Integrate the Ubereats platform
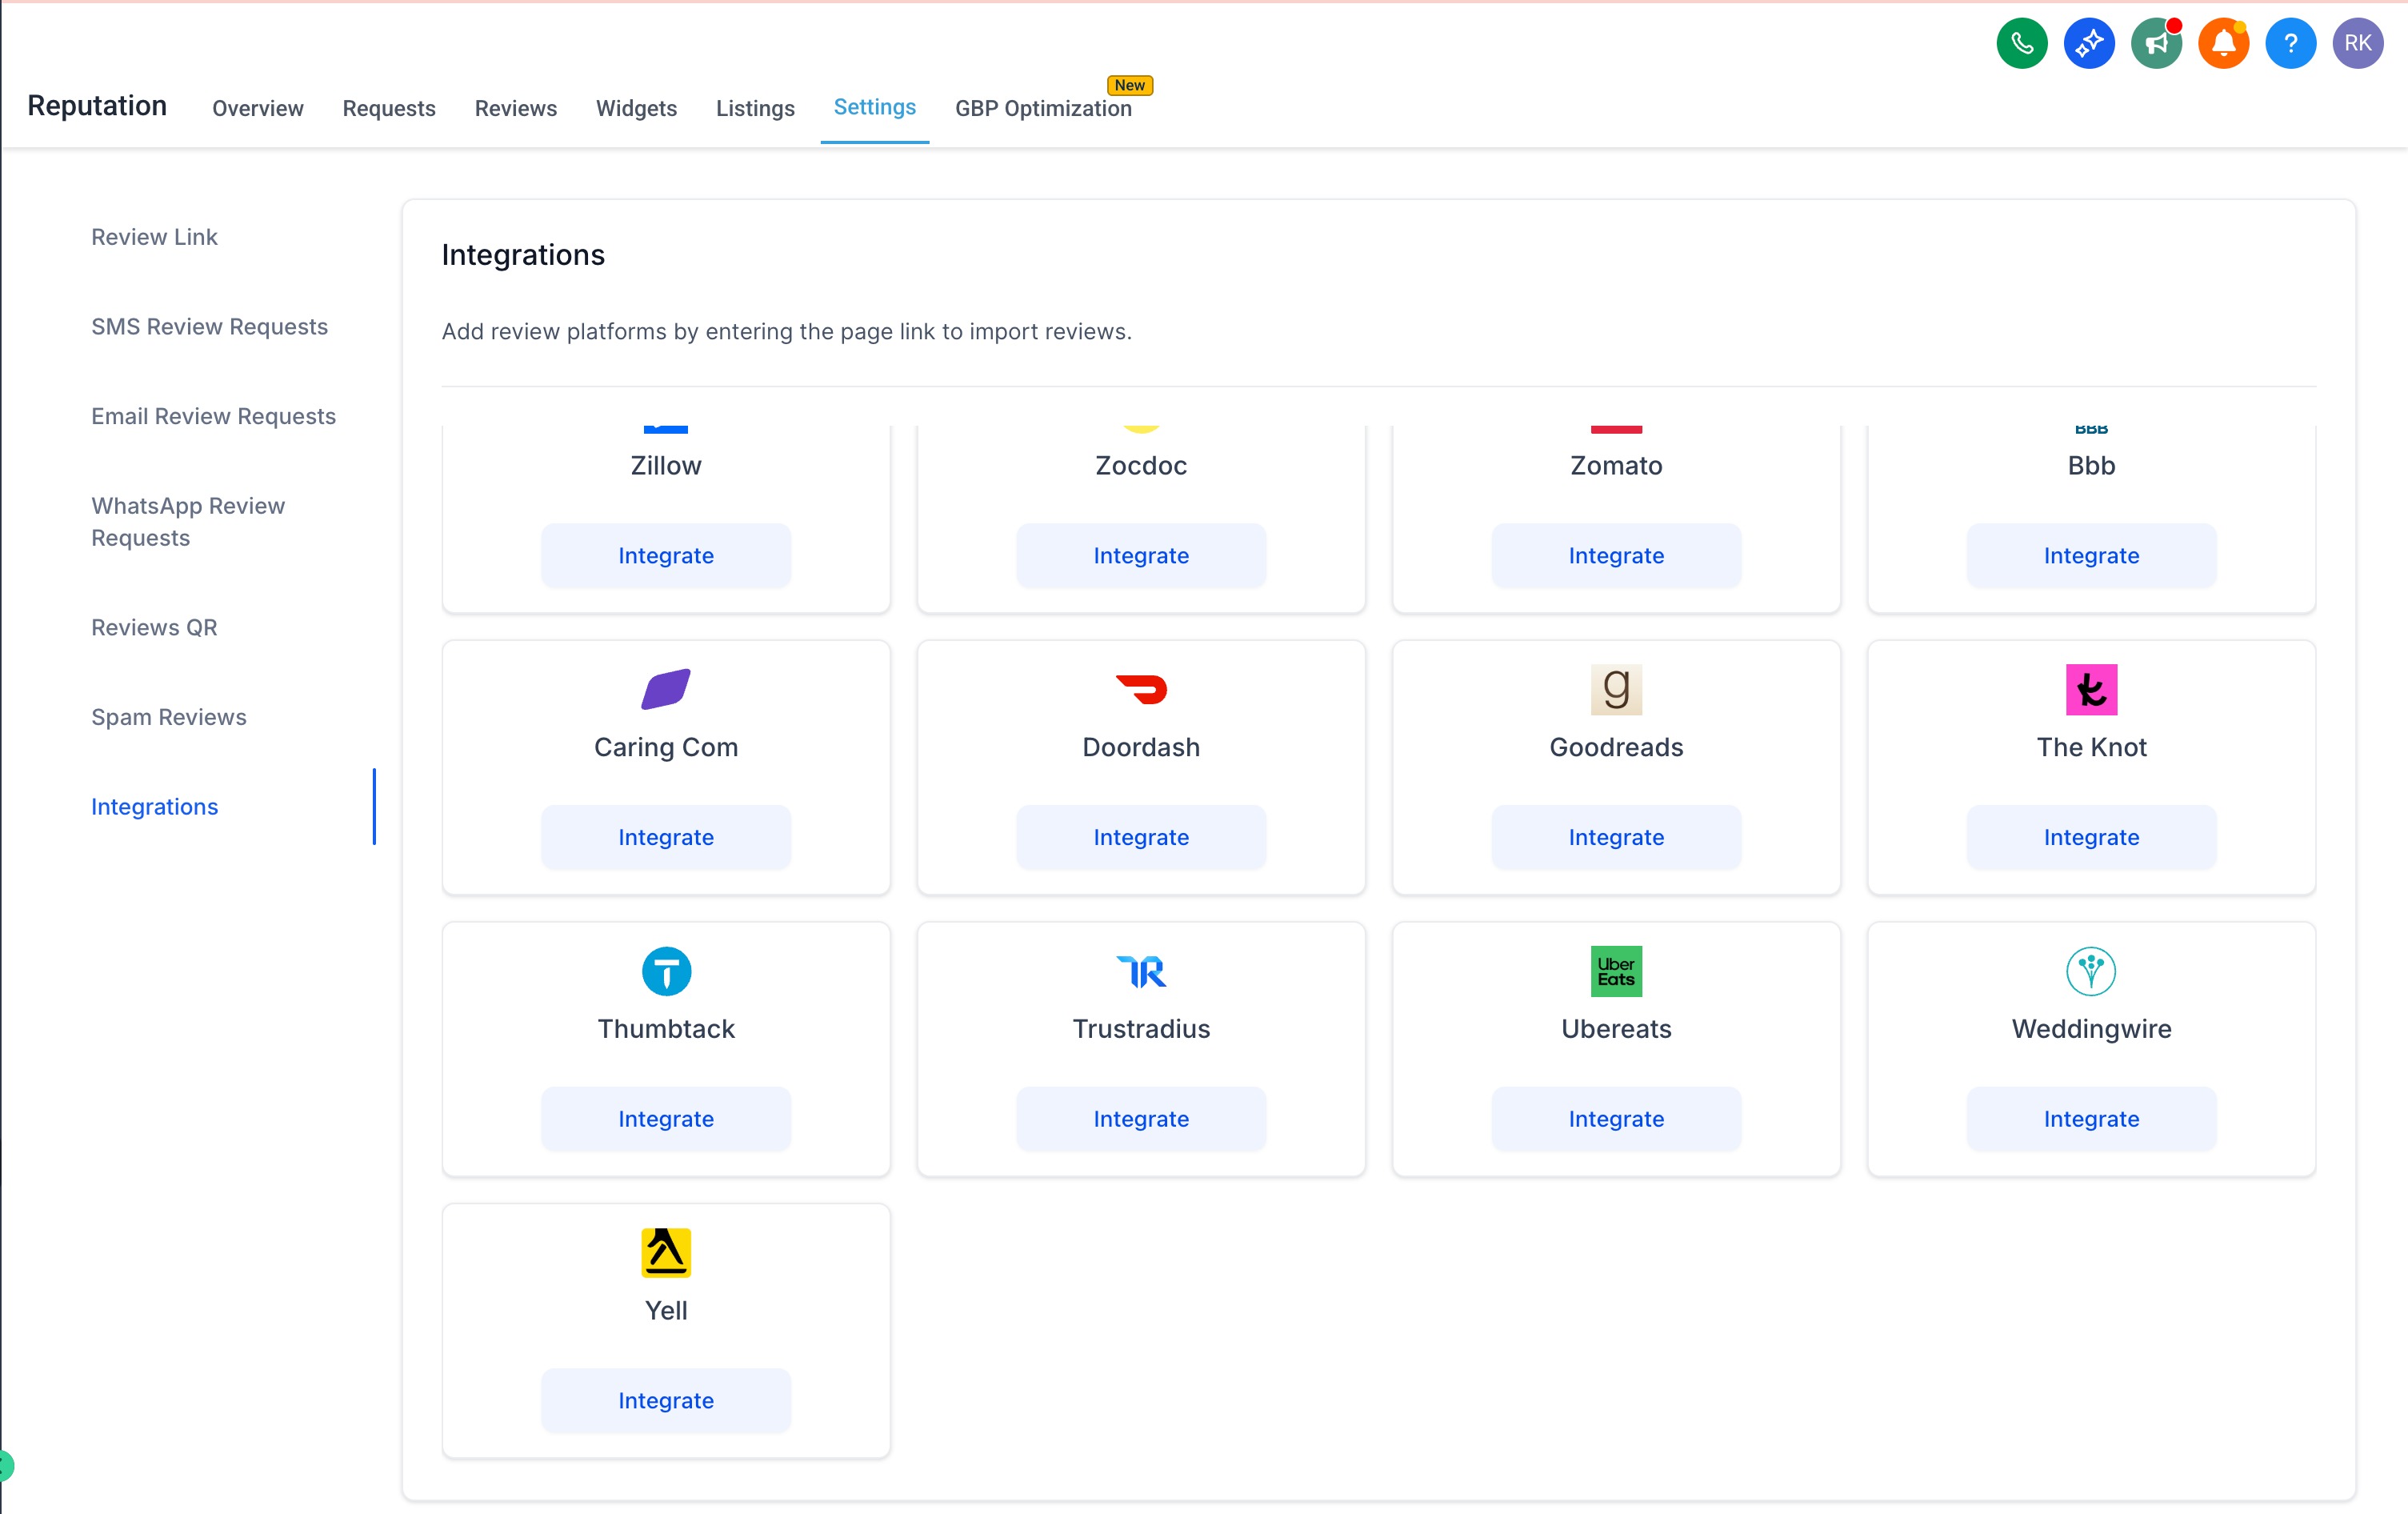2408x1514 pixels. click(1616, 1118)
